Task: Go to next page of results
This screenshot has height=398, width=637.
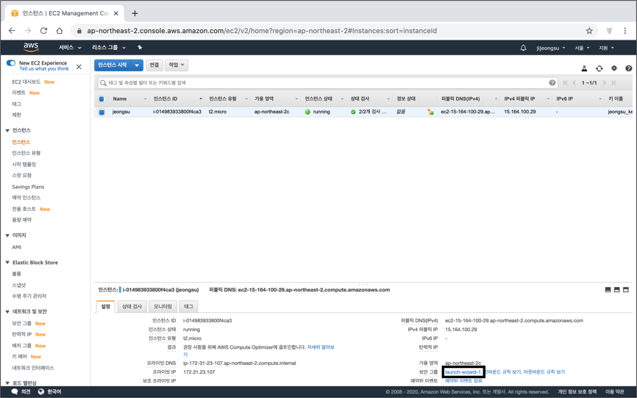Action: pyautogui.click(x=604, y=83)
